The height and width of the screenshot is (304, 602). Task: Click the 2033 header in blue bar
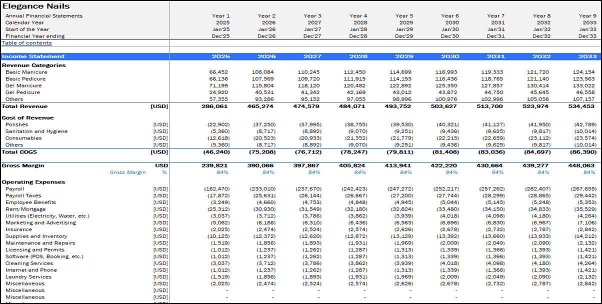(587, 56)
